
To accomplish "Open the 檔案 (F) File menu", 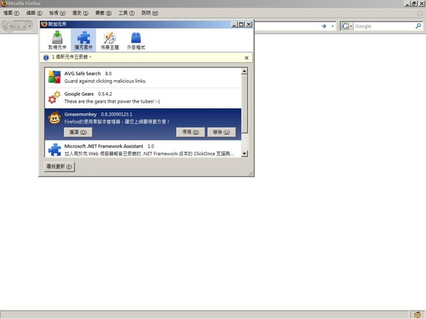I will (x=11, y=13).
